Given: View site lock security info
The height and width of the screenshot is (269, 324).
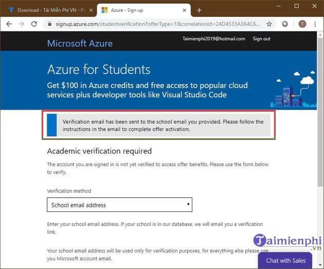Looking at the screenshot, I should click(x=49, y=24).
